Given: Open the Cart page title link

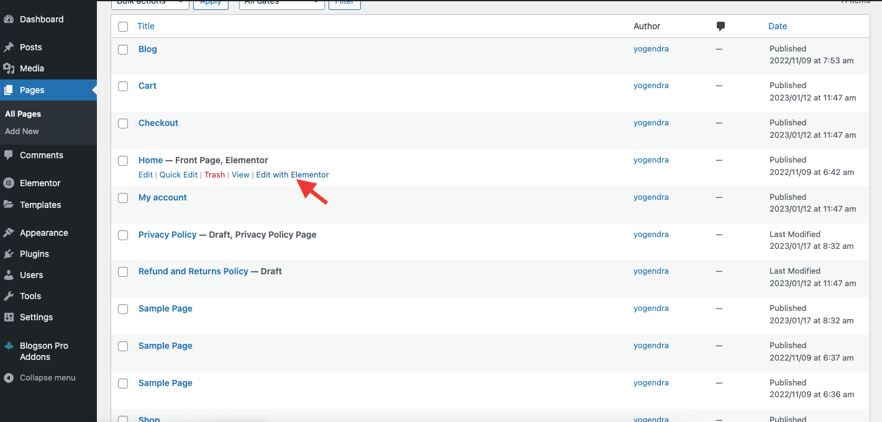Looking at the screenshot, I should click(x=147, y=86).
